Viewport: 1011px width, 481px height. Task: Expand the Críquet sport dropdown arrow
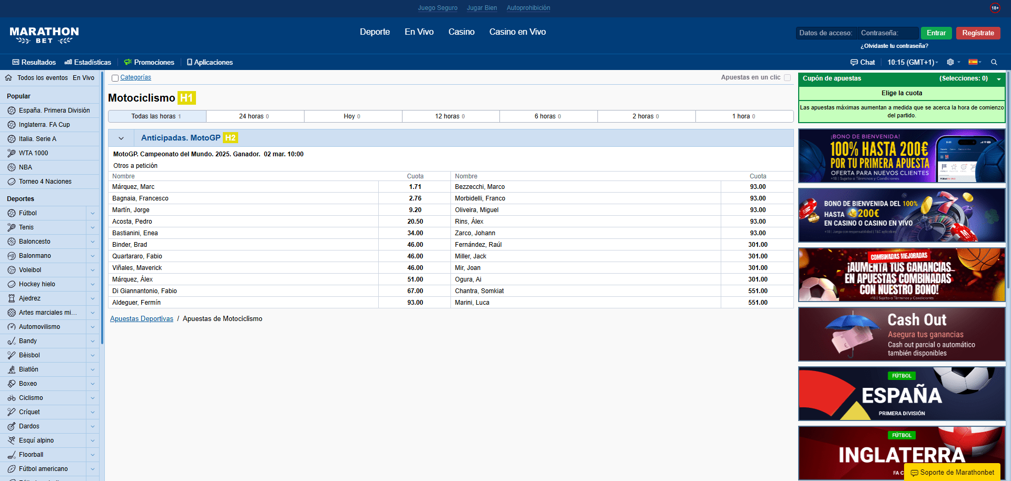(x=93, y=412)
